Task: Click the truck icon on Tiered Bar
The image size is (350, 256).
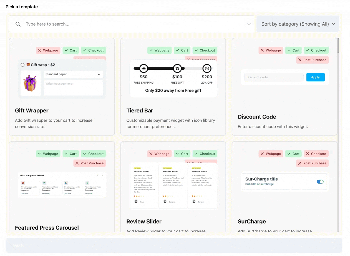Action: coord(143,68)
